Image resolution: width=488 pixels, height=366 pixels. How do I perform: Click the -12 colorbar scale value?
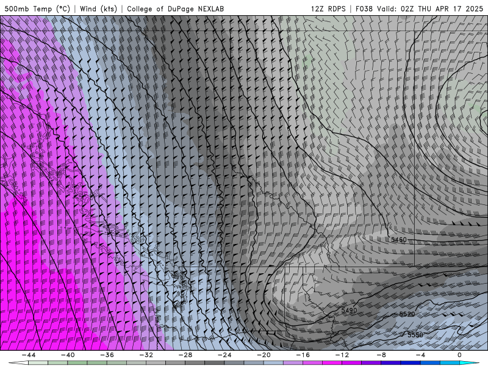click(342, 355)
